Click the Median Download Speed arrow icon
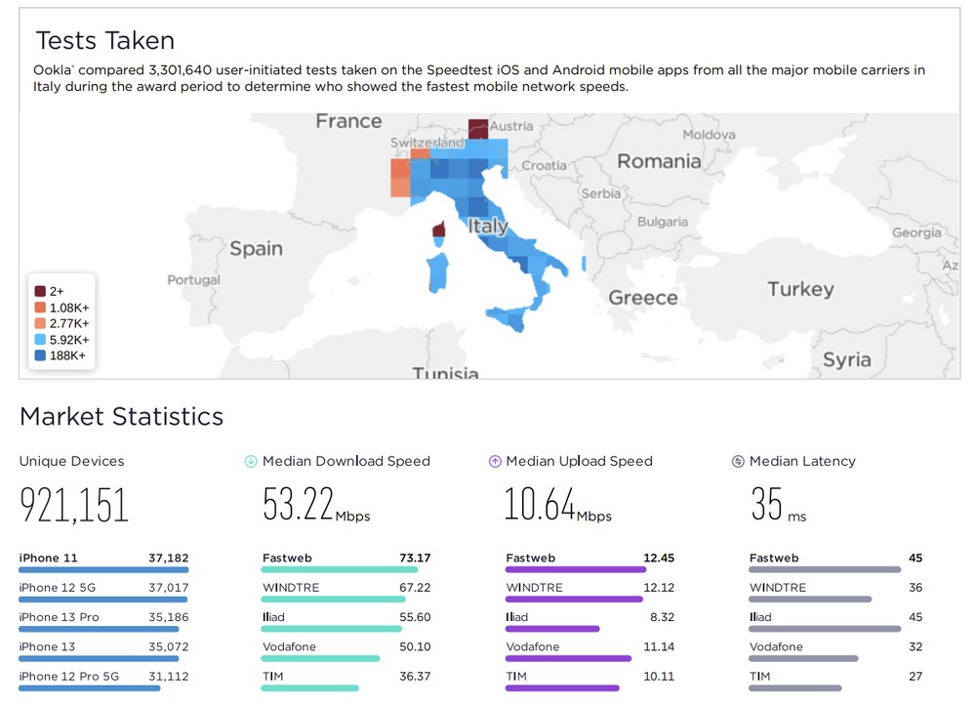 [251, 462]
